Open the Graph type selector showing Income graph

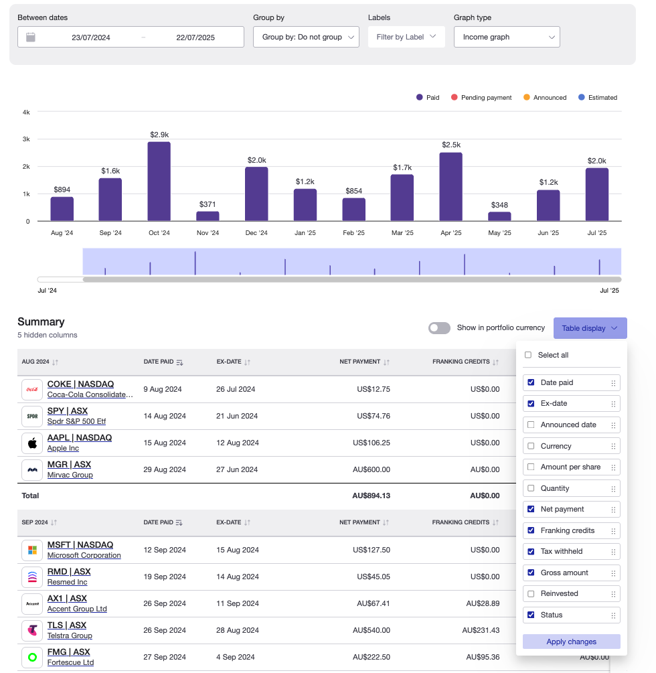507,37
